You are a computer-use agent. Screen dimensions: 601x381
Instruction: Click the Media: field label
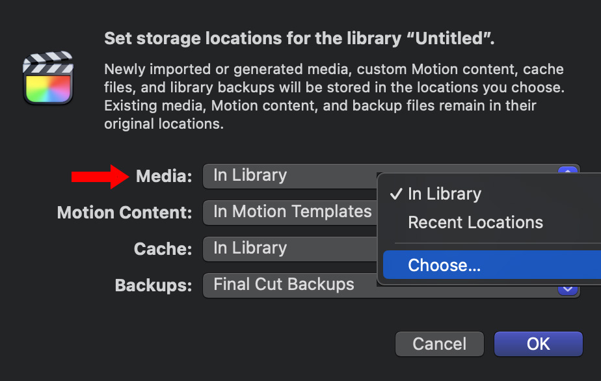[x=164, y=176]
